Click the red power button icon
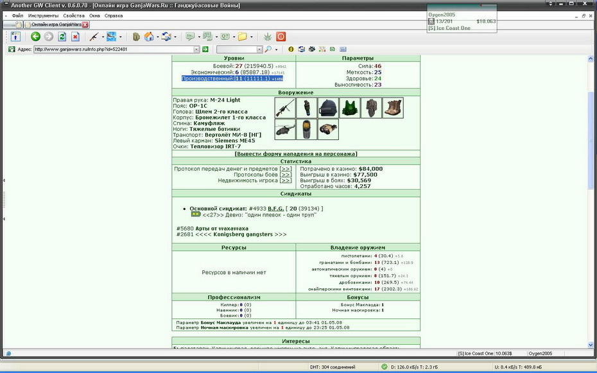The width and height of the screenshot is (597, 373). (281, 37)
